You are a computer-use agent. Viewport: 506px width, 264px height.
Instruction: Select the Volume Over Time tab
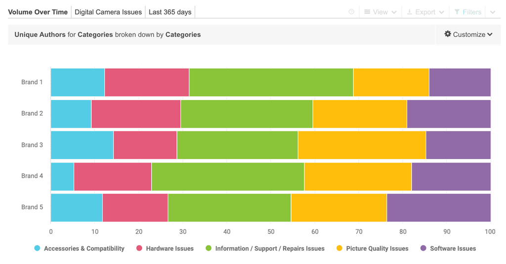(38, 12)
